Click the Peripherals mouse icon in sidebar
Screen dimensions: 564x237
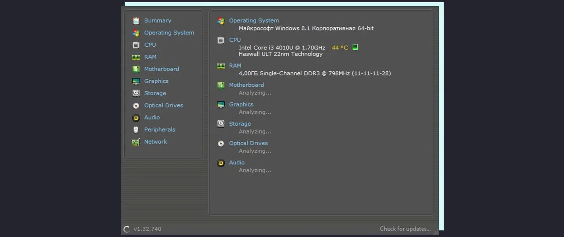(136, 130)
